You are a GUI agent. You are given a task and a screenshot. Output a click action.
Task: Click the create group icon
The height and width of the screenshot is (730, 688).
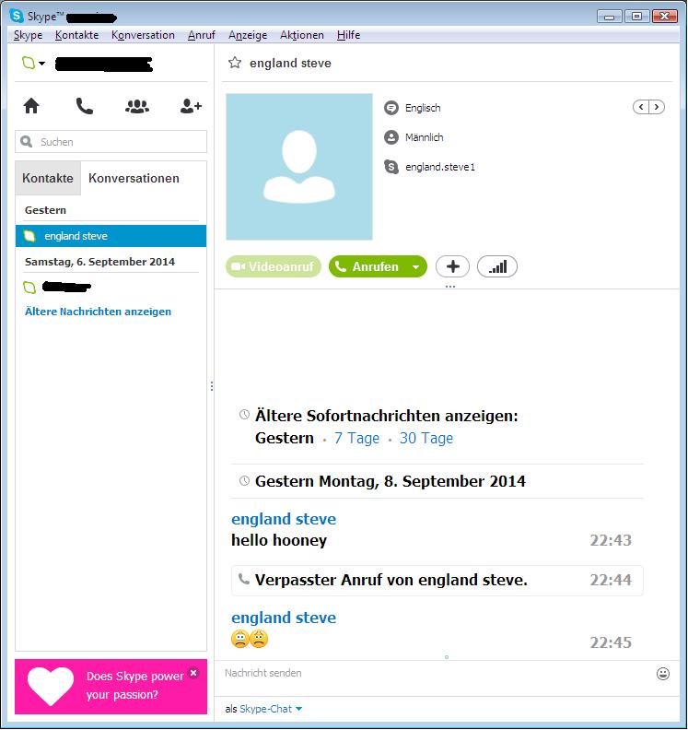(136, 107)
